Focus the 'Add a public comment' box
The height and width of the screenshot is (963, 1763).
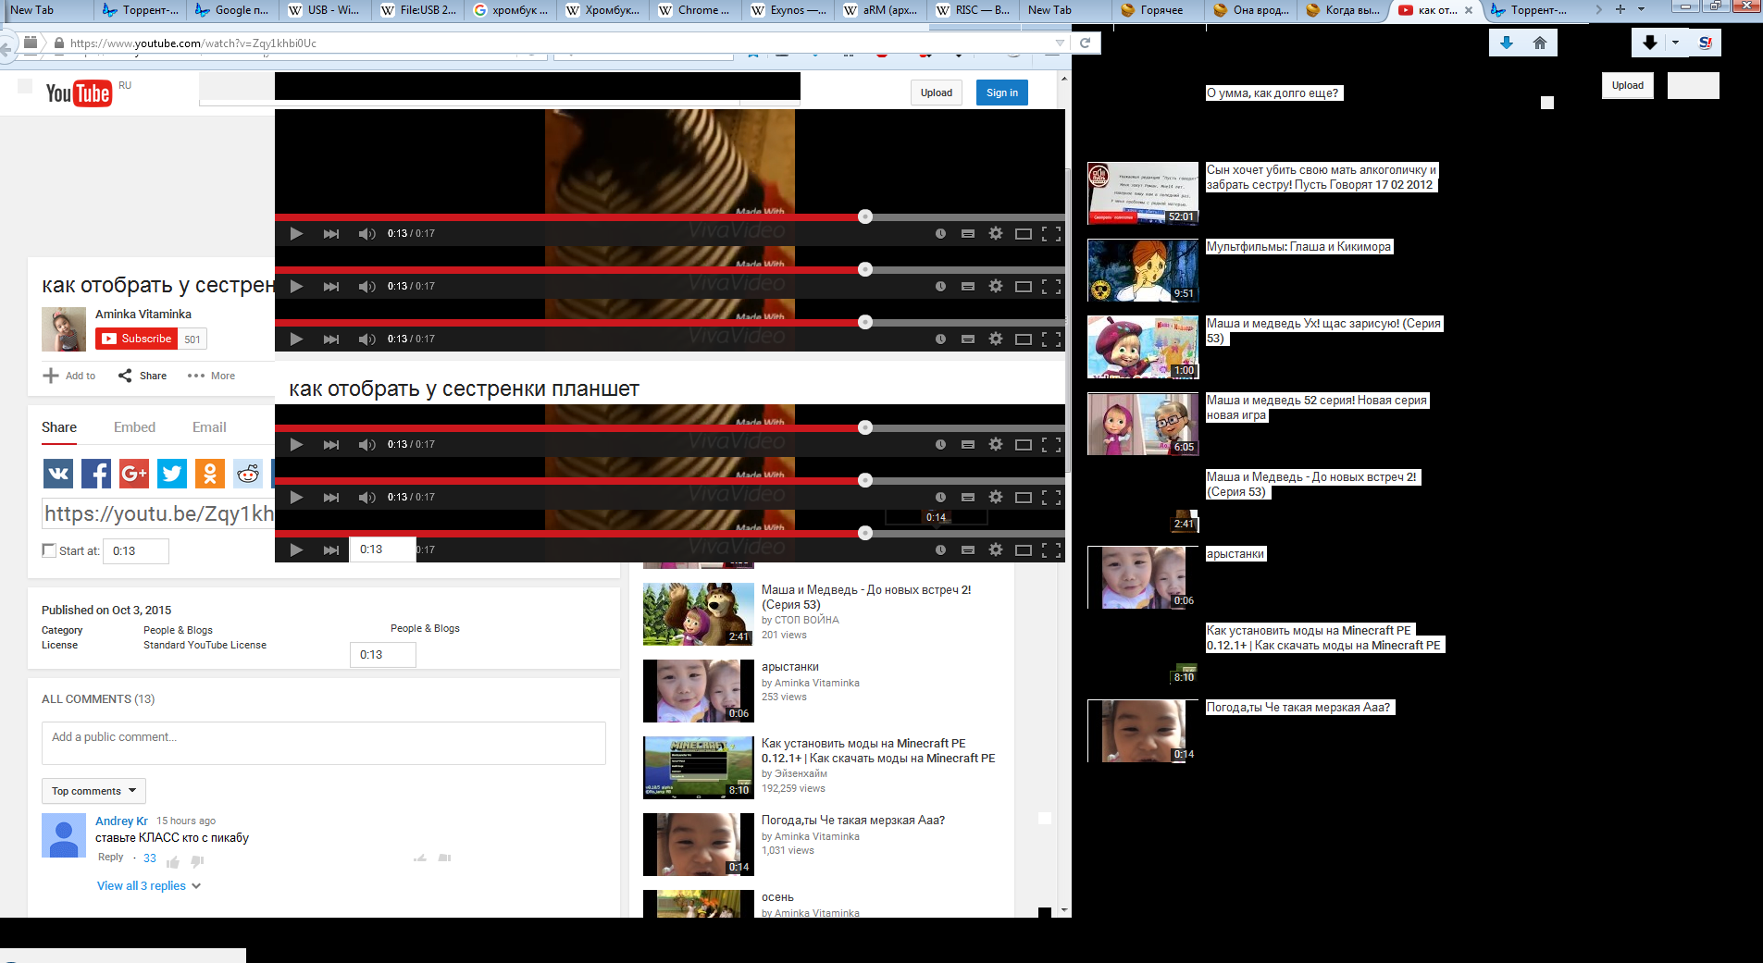324,743
